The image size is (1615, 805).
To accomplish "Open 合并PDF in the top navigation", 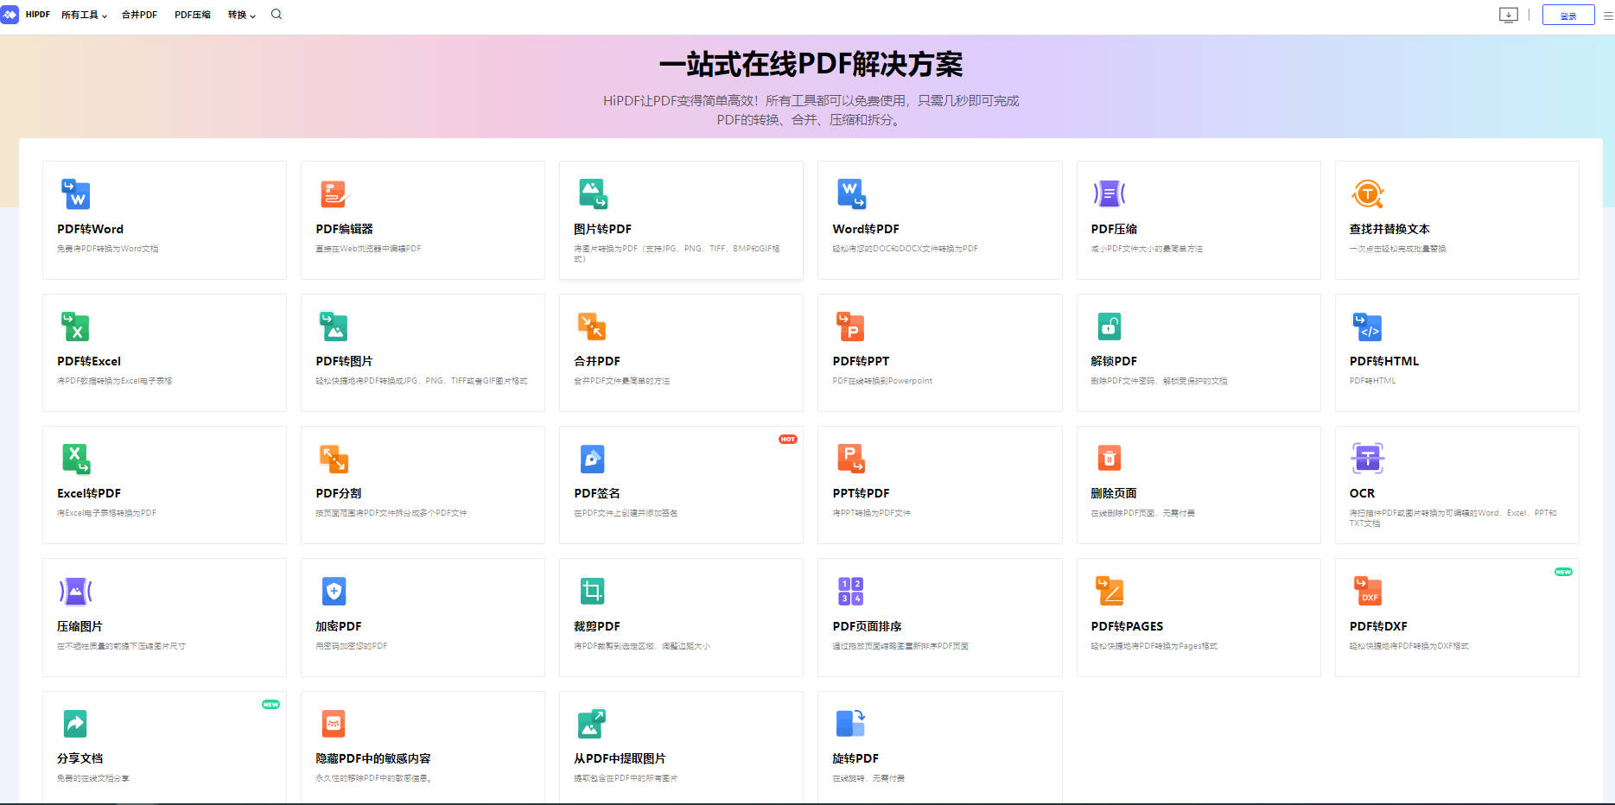I will click(139, 15).
